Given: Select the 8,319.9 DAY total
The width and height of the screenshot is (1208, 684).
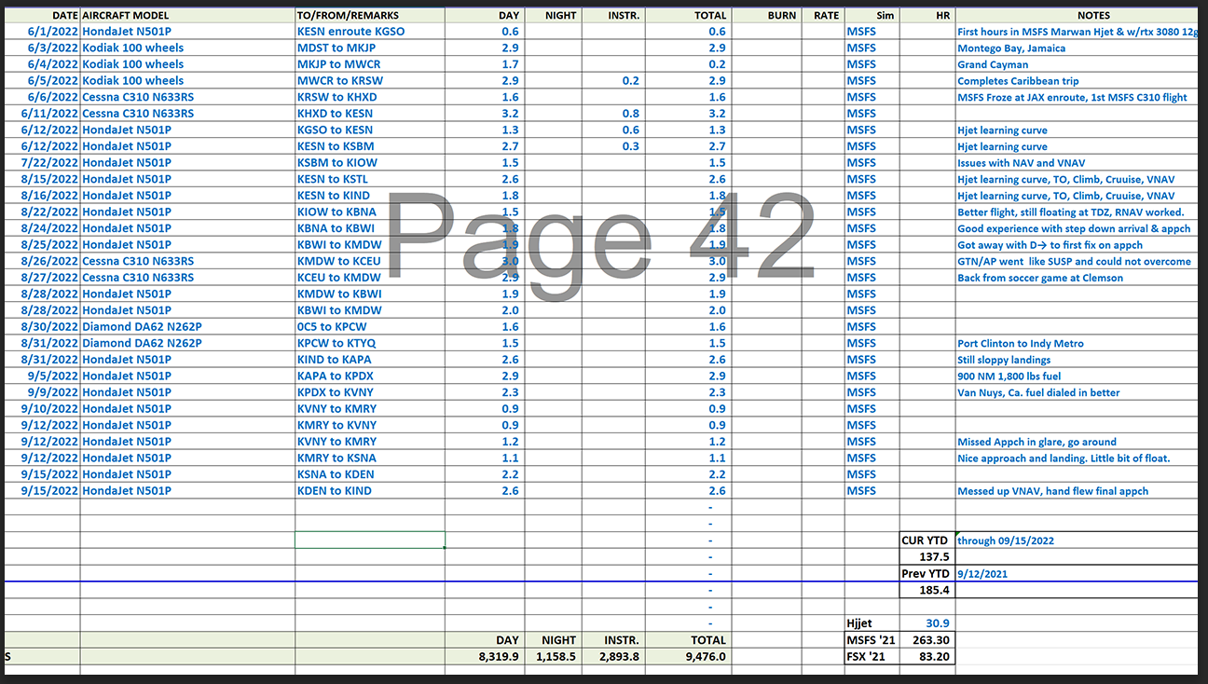Looking at the screenshot, I should tap(484, 656).
